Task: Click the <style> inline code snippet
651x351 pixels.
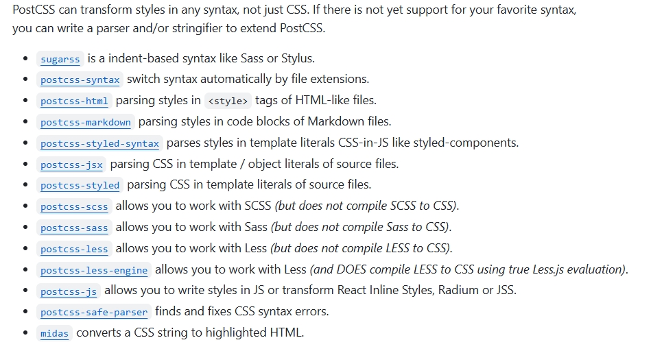Action: 227,101
